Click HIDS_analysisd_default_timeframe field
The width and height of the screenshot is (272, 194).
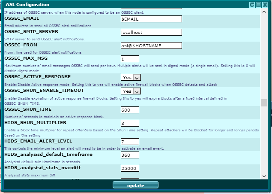[x=130, y=155]
